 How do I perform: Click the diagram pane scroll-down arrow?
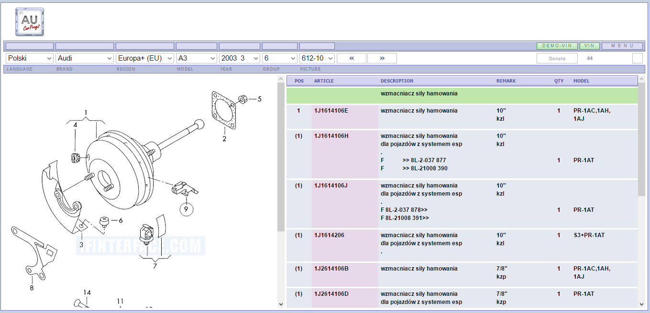281,304
